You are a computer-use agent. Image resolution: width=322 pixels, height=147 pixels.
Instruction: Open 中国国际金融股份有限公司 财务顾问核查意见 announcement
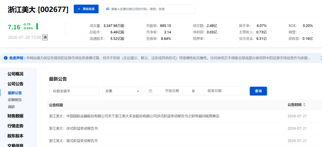pos(134,116)
